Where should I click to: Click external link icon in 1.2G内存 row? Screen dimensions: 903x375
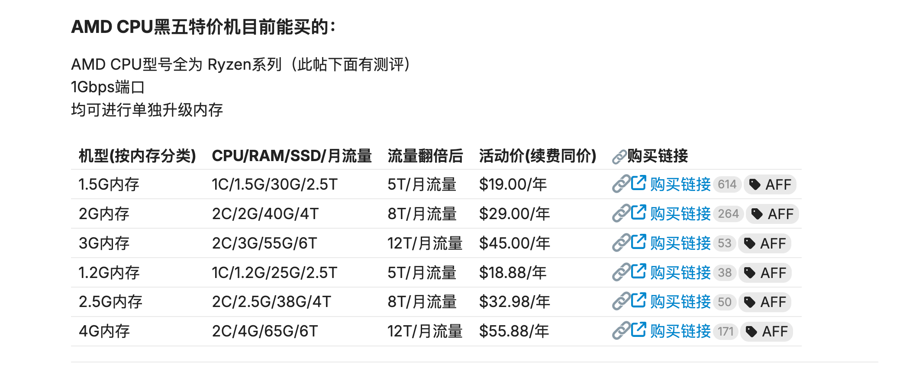(638, 272)
